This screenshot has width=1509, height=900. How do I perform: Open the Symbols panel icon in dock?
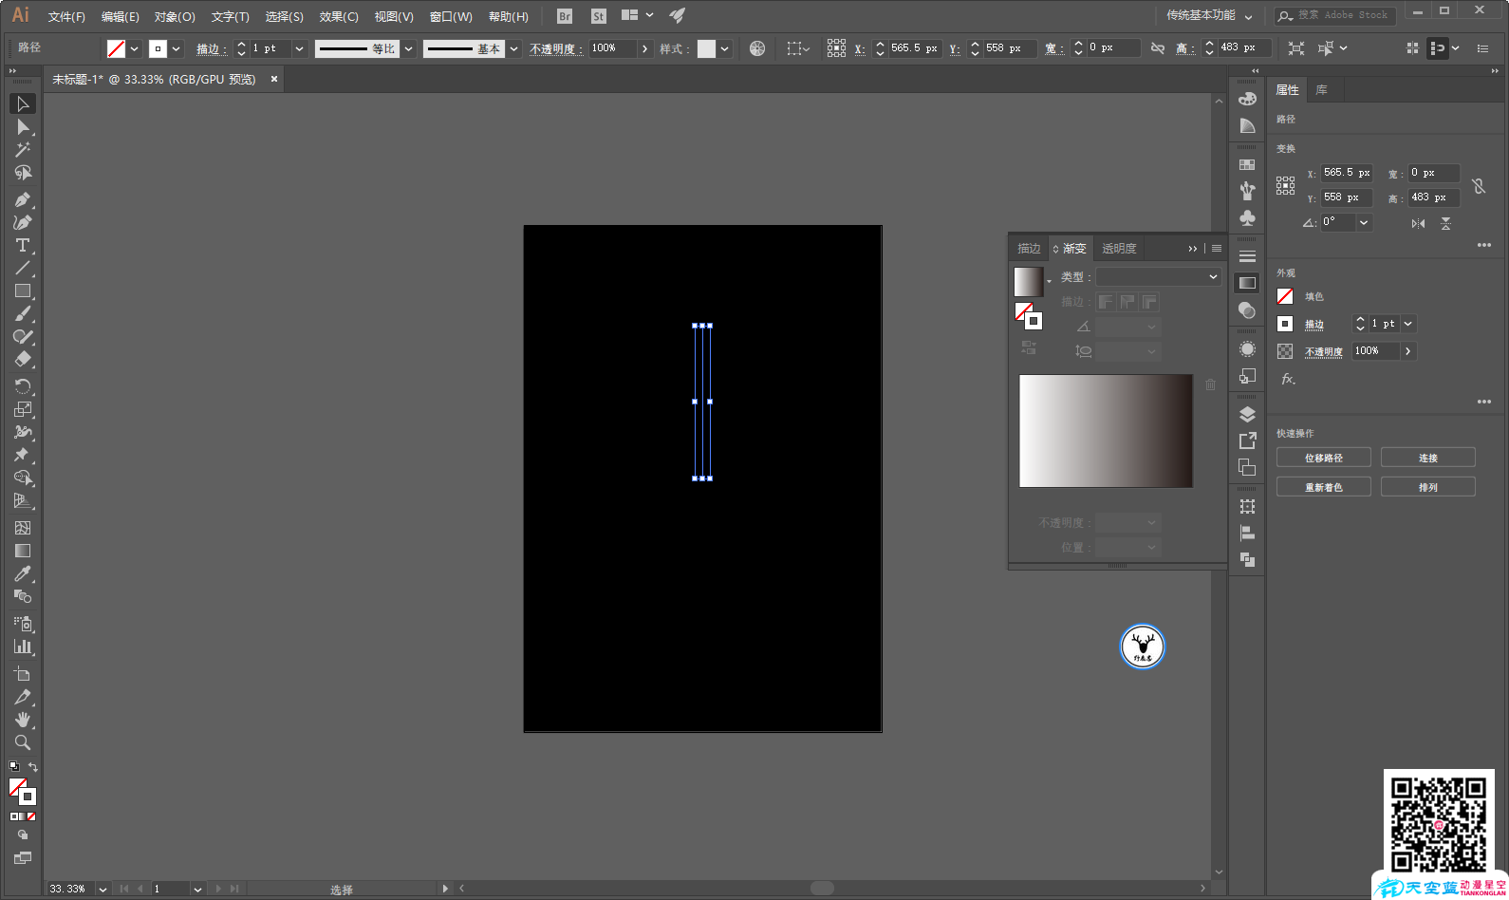[1247, 217]
